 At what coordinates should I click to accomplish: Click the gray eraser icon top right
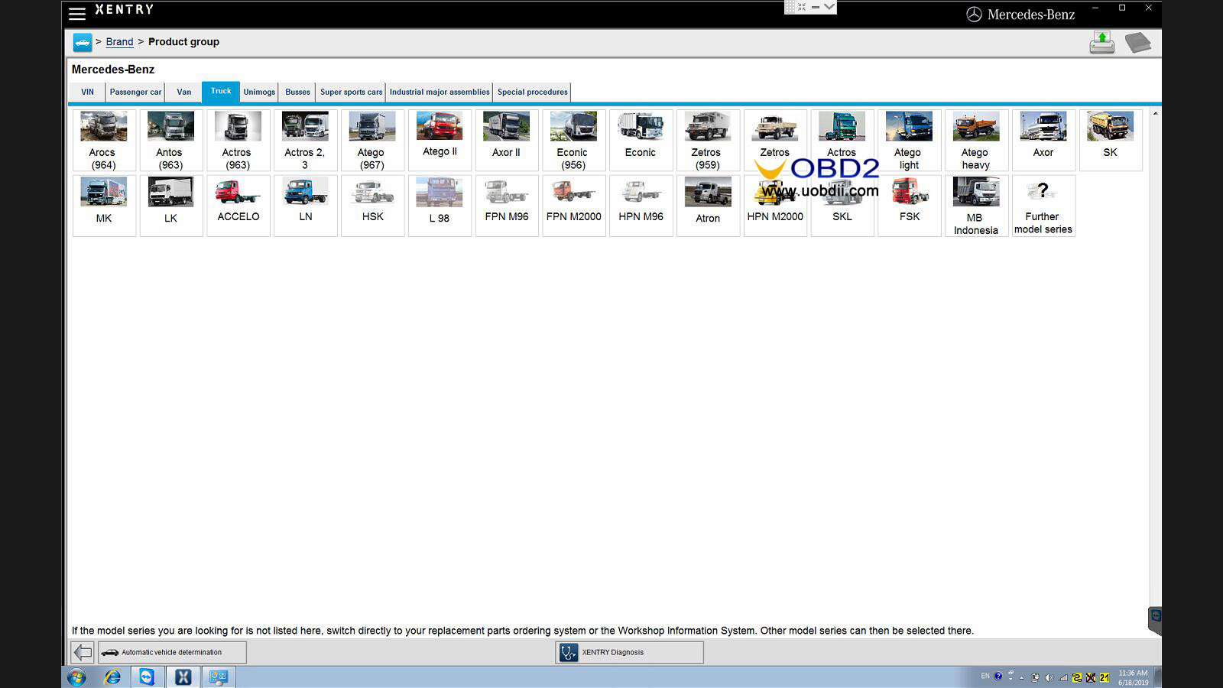[x=1137, y=42]
